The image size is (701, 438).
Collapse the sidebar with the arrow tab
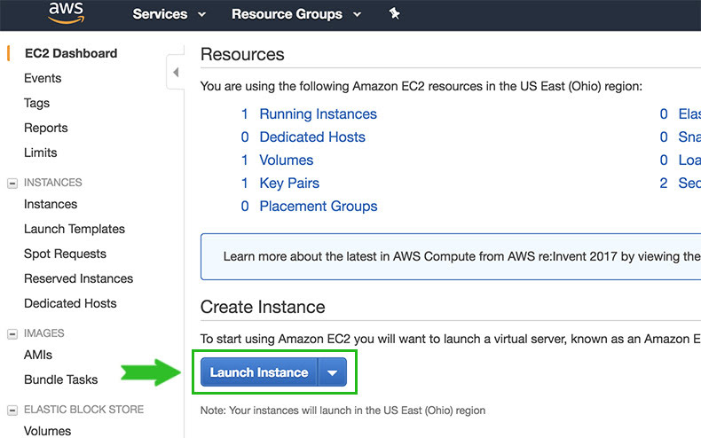click(176, 72)
